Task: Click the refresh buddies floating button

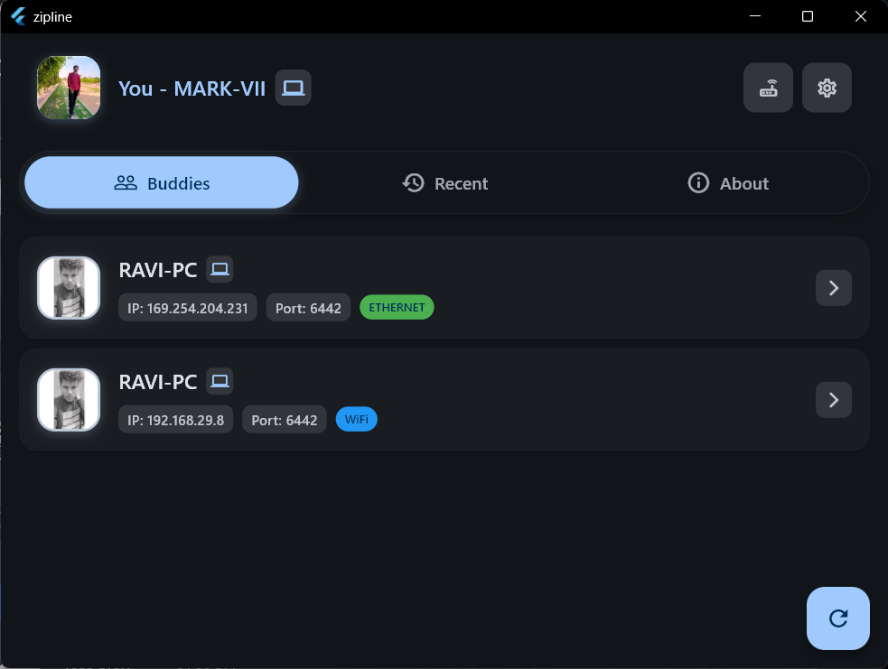Action: click(x=837, y=618)
